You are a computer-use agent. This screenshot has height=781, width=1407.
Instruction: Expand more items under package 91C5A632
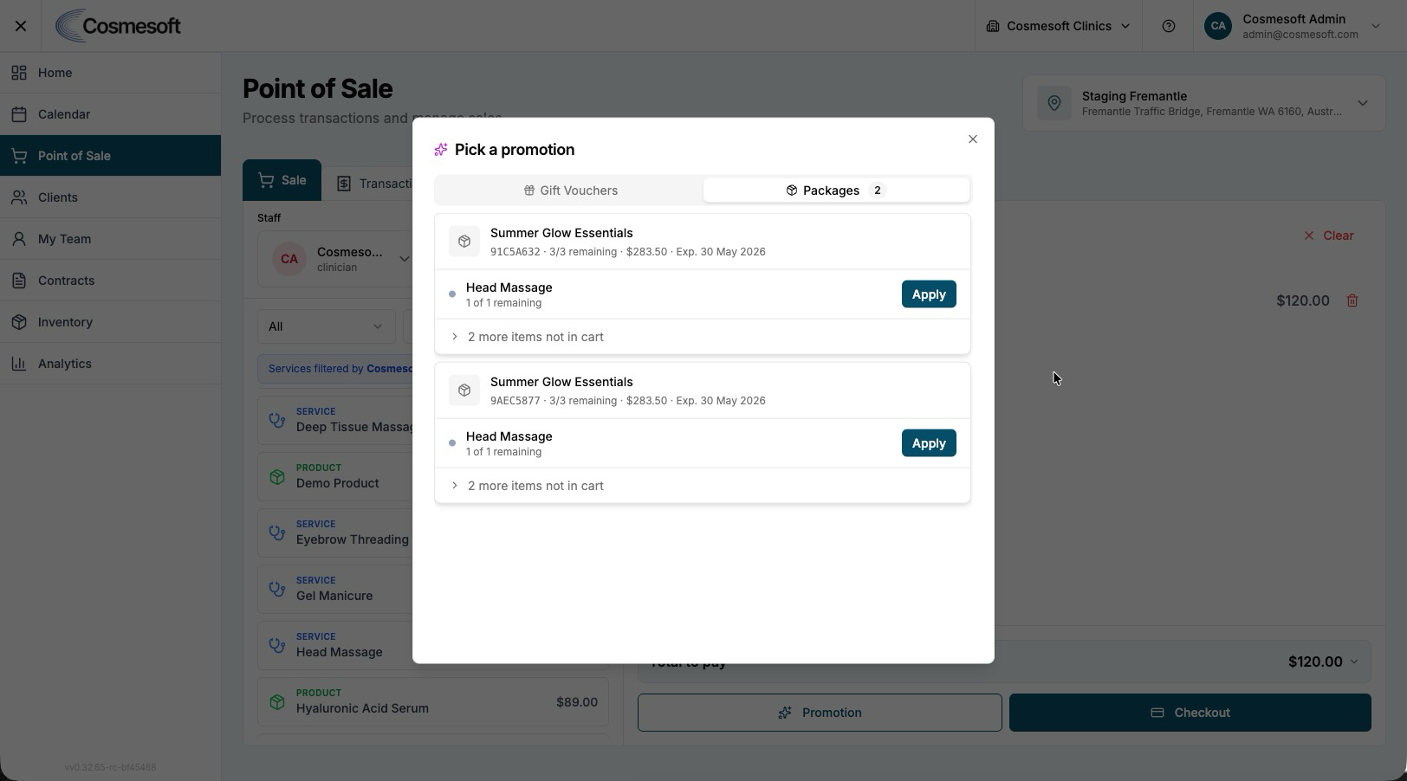tap(702, 337)
